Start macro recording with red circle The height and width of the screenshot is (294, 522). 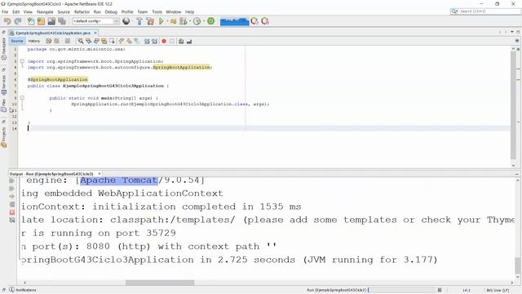click(164, 41)
